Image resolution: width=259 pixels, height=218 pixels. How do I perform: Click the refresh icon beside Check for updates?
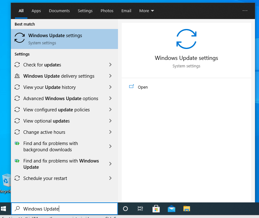click(17, 65)
